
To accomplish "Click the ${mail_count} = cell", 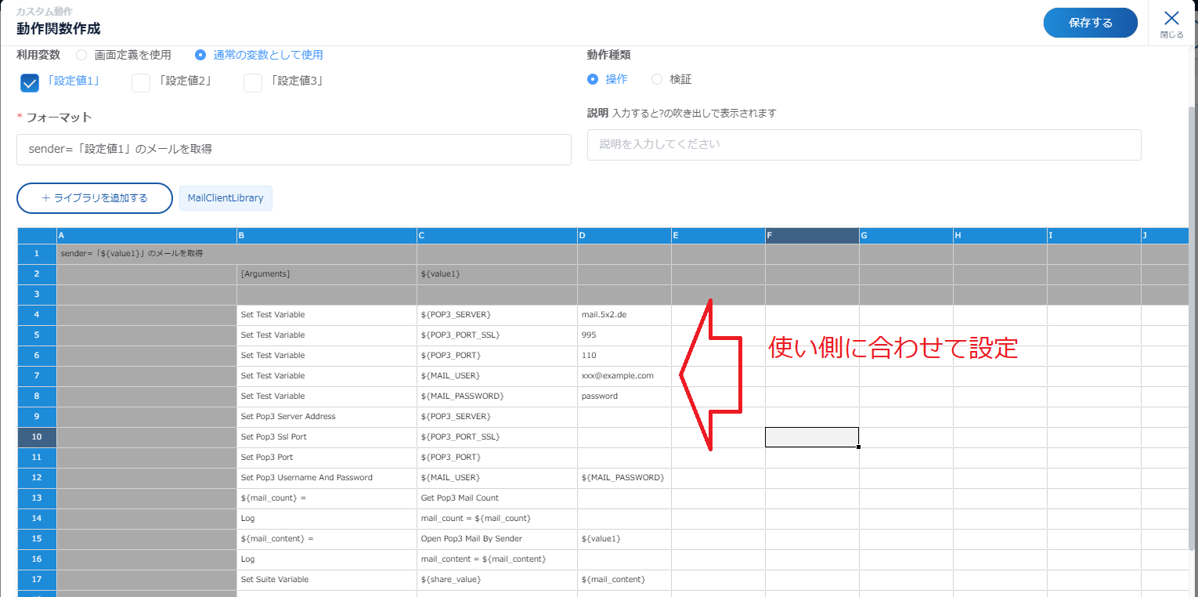I will point(327,498).
